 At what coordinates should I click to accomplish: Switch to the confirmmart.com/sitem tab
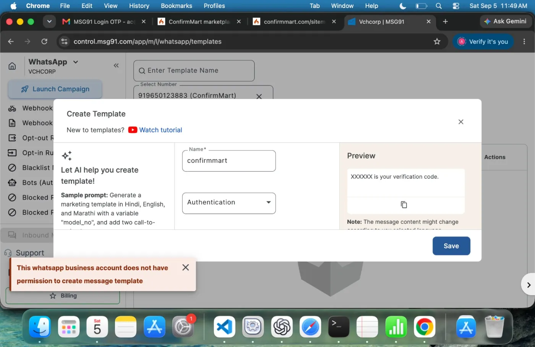click(294, 22)
